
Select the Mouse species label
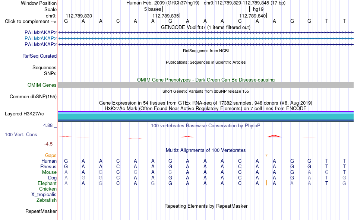[49, 172]
